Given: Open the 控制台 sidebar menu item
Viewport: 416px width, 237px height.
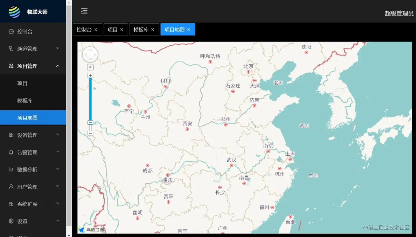Looking at the screenshot, I should click(33, 31).
